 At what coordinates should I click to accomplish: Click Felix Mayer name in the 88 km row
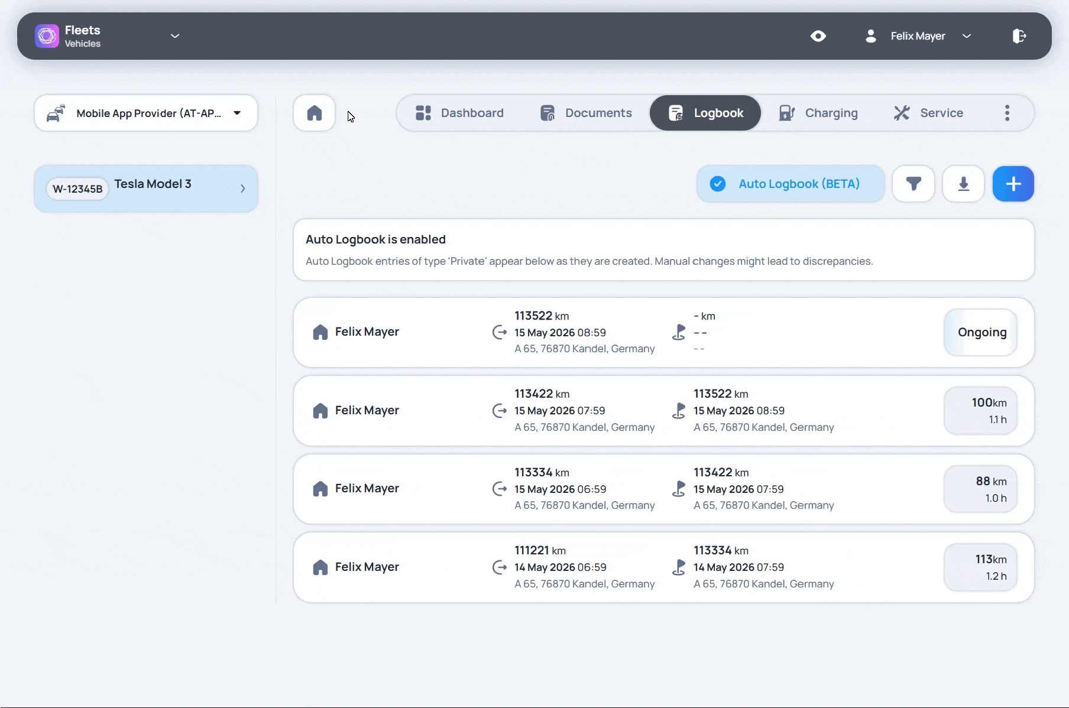tap(367, 489)
